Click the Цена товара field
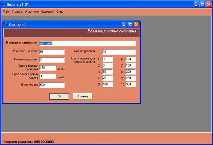 pyautogui.click(x=52, y=85)
